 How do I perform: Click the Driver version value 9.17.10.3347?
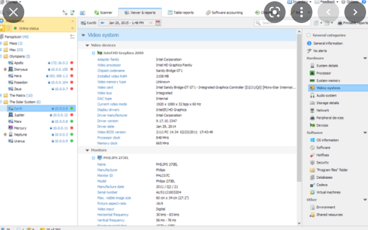pos(166,121)
